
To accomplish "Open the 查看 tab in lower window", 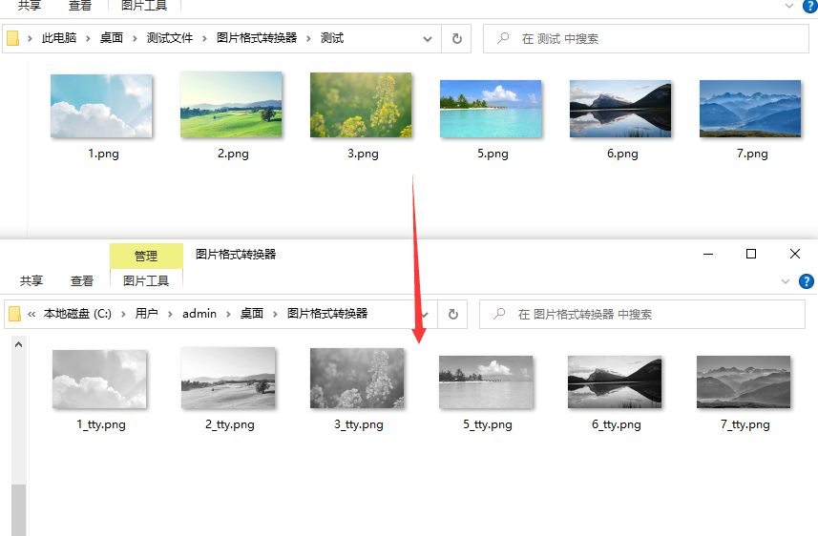I will [82, 281].
